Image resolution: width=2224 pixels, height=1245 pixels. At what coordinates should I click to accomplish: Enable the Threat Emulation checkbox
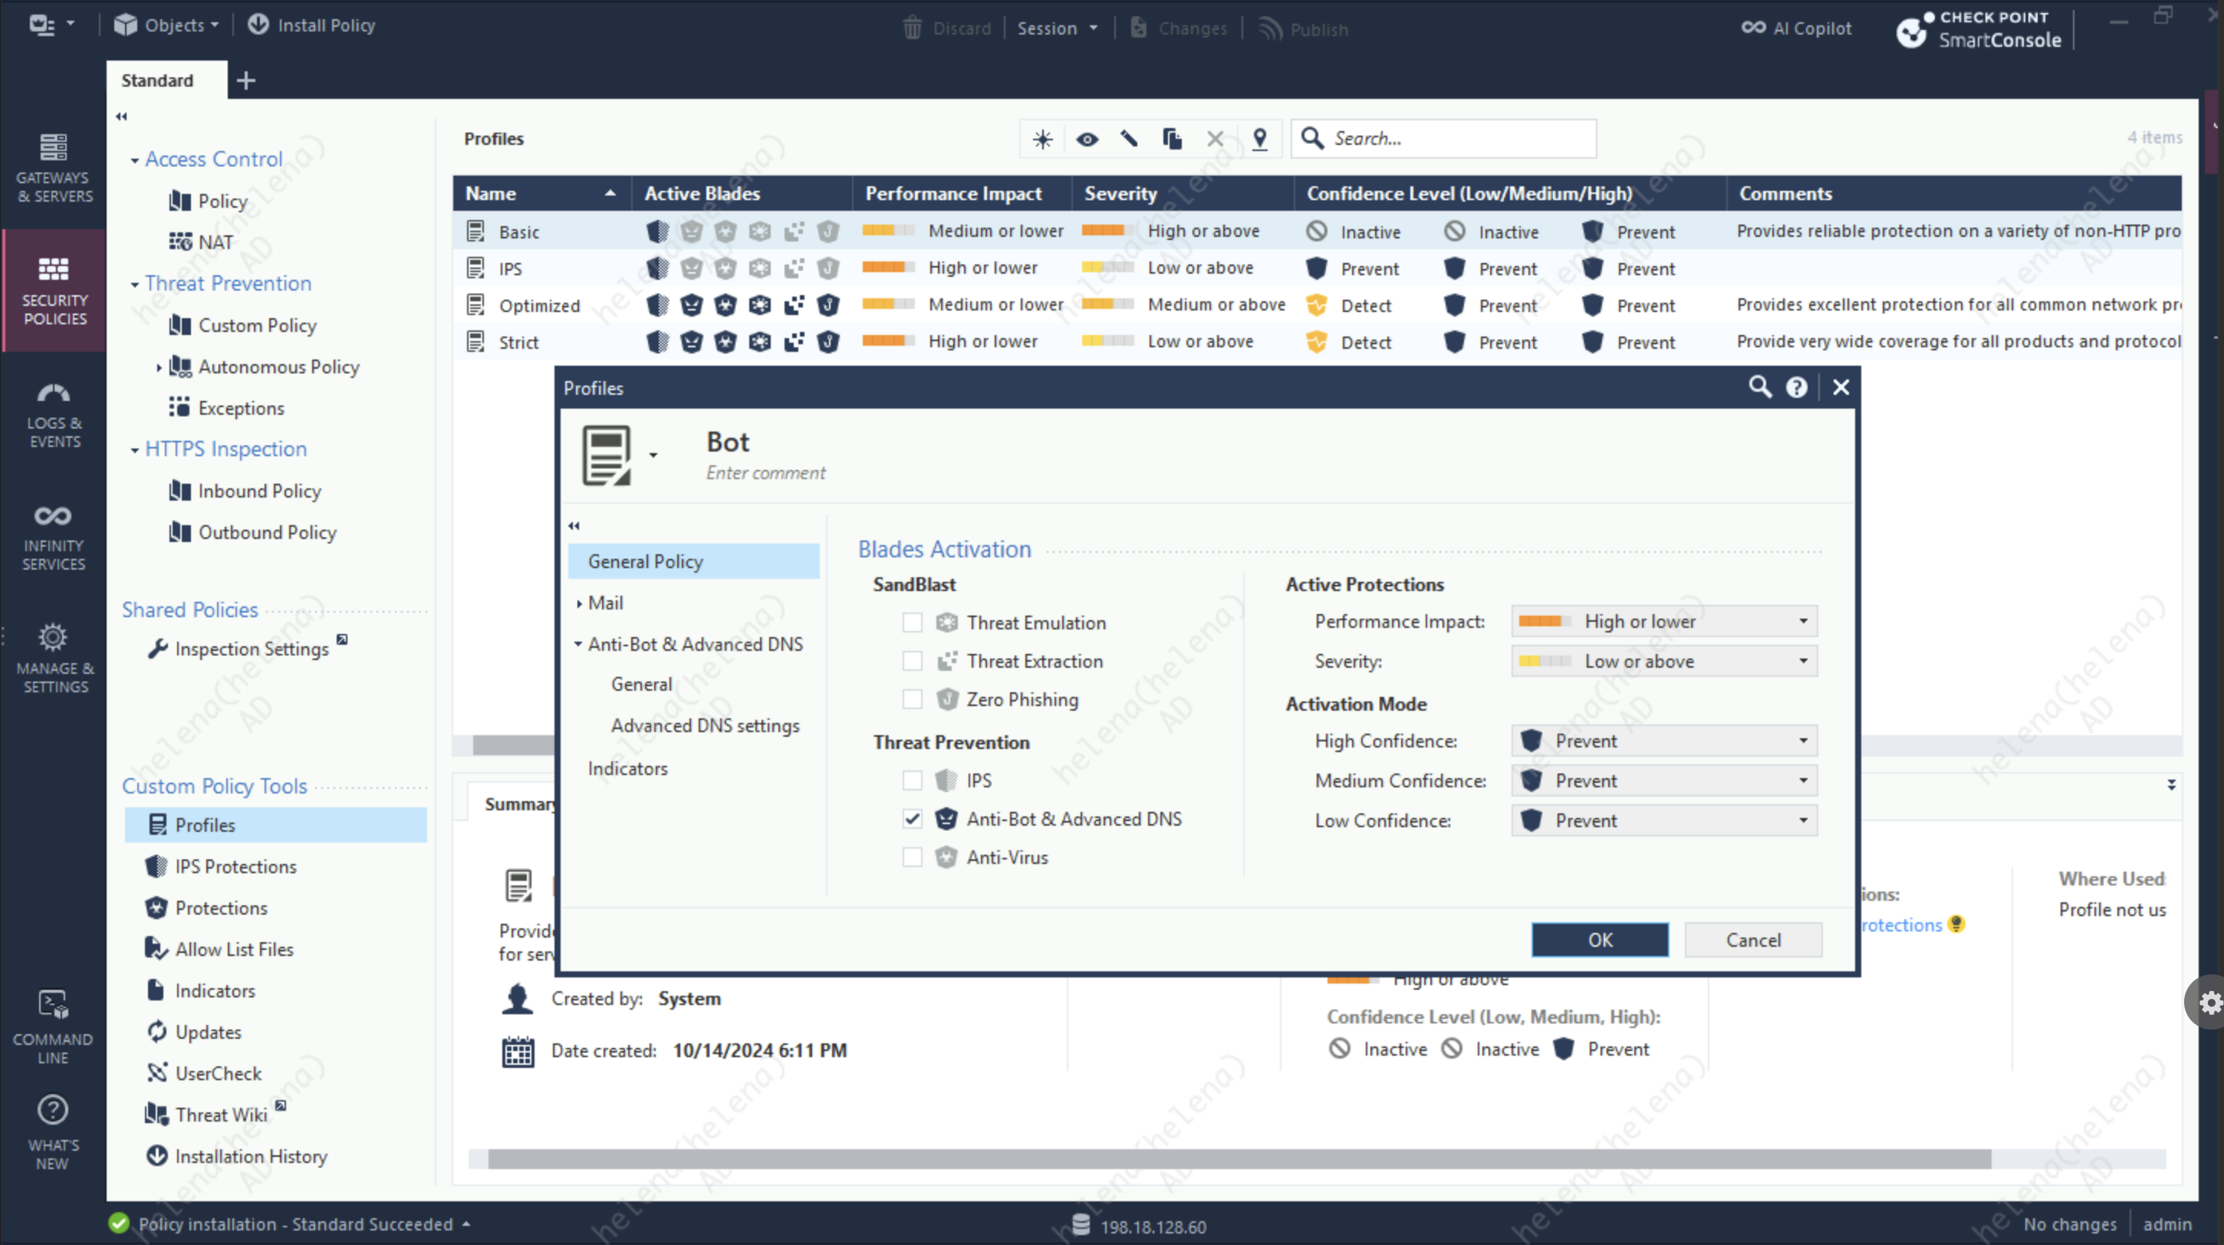click(x=912, y=622)
